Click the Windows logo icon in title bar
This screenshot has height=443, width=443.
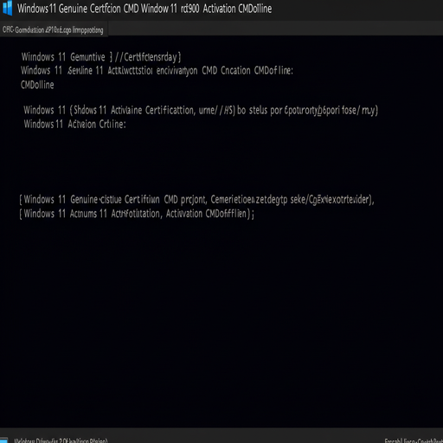(7, 8)
